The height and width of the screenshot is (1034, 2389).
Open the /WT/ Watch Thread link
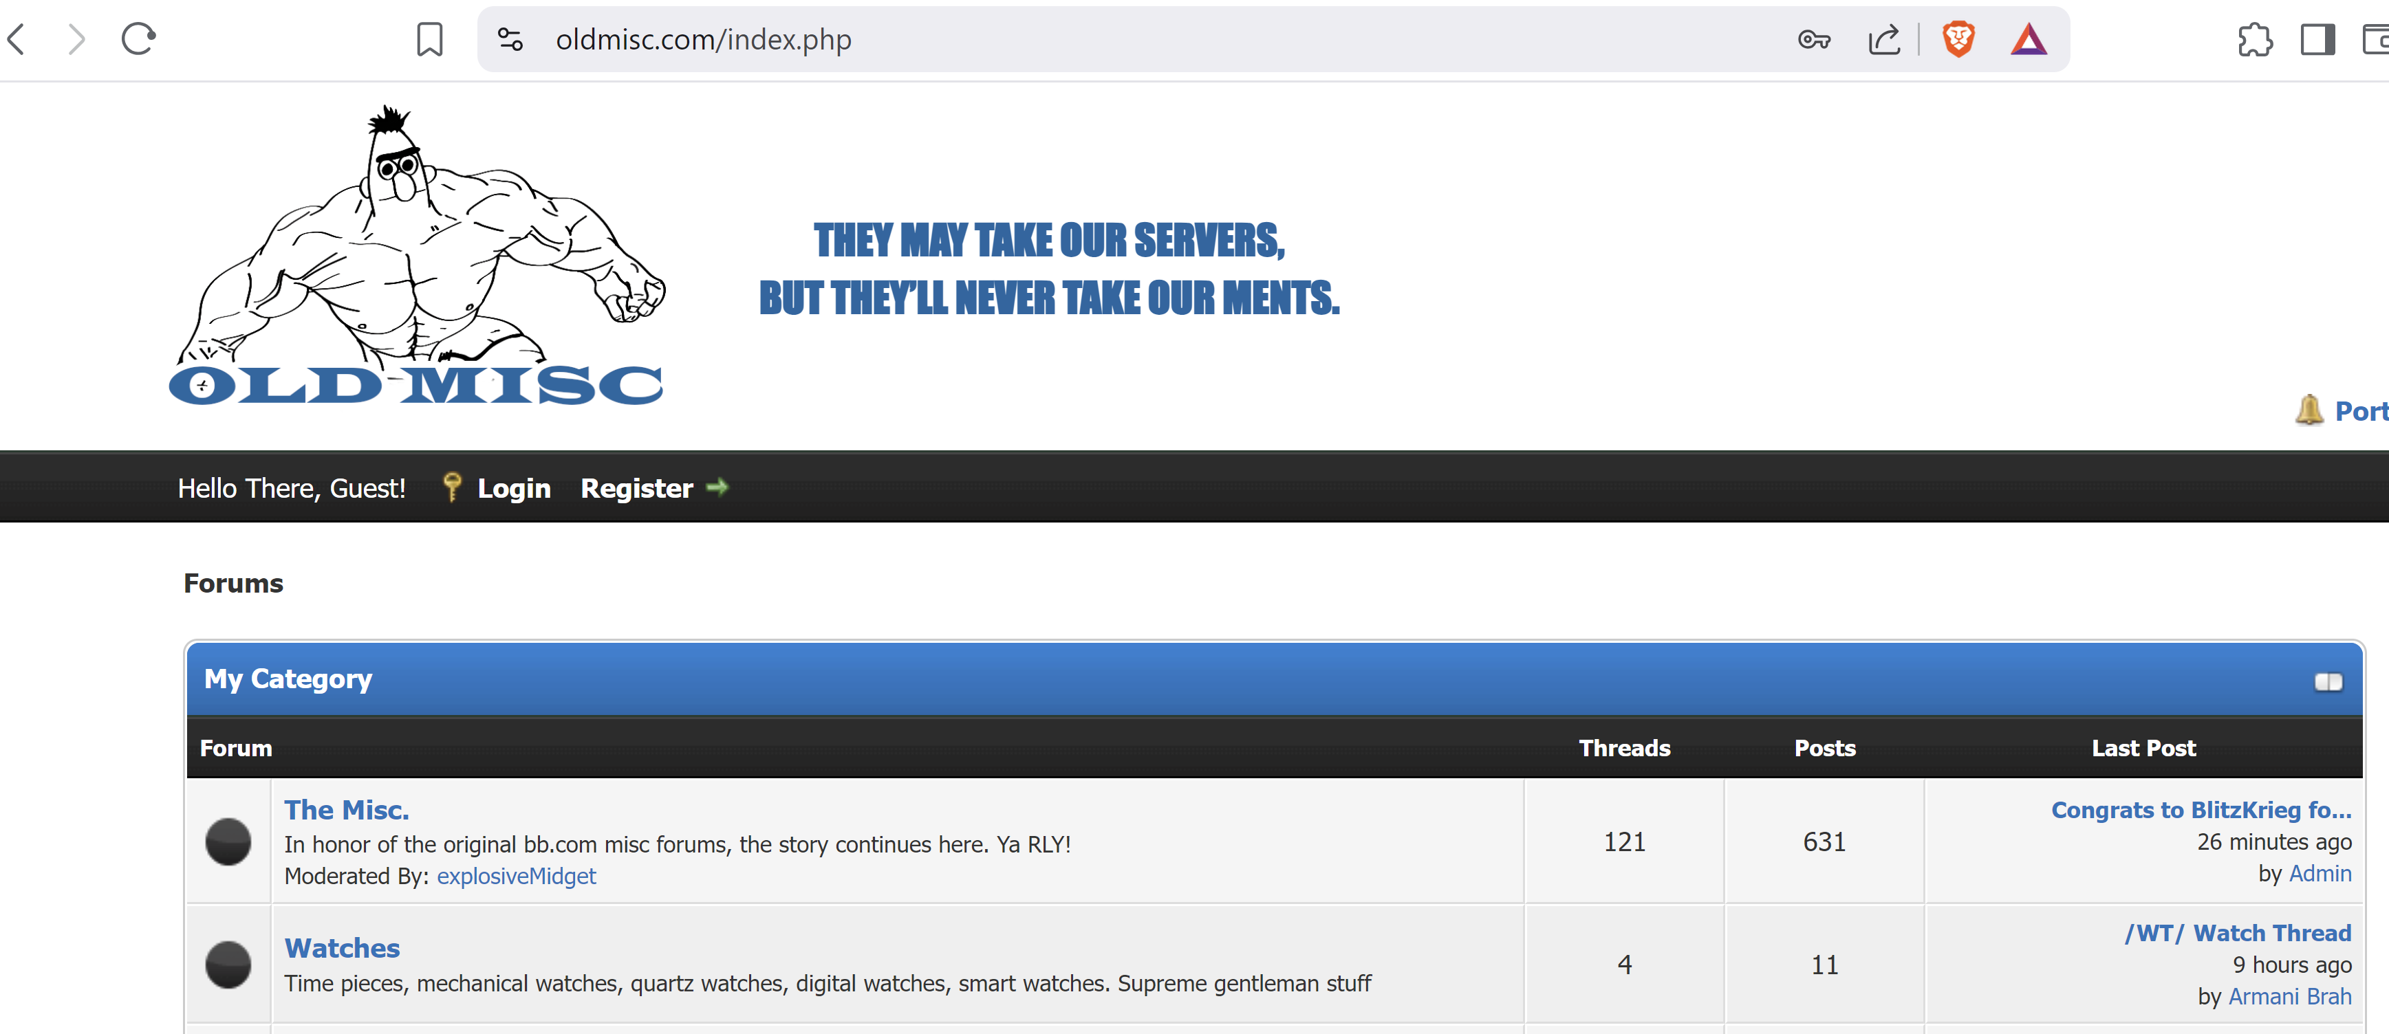[x=2238, y=933]
